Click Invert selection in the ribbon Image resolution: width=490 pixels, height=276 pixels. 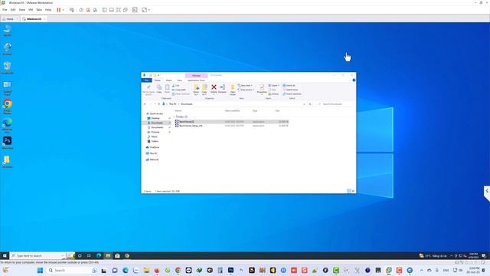point(292,94)
